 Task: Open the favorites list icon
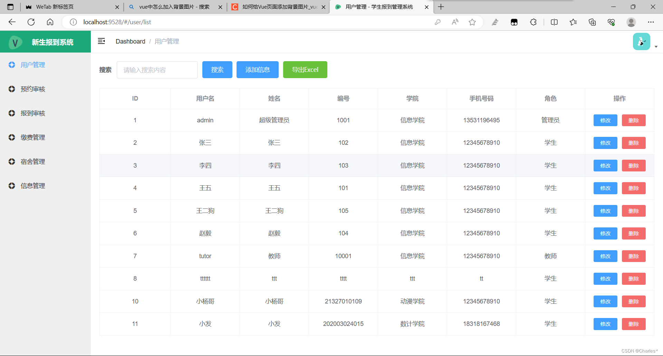[573, 22]
